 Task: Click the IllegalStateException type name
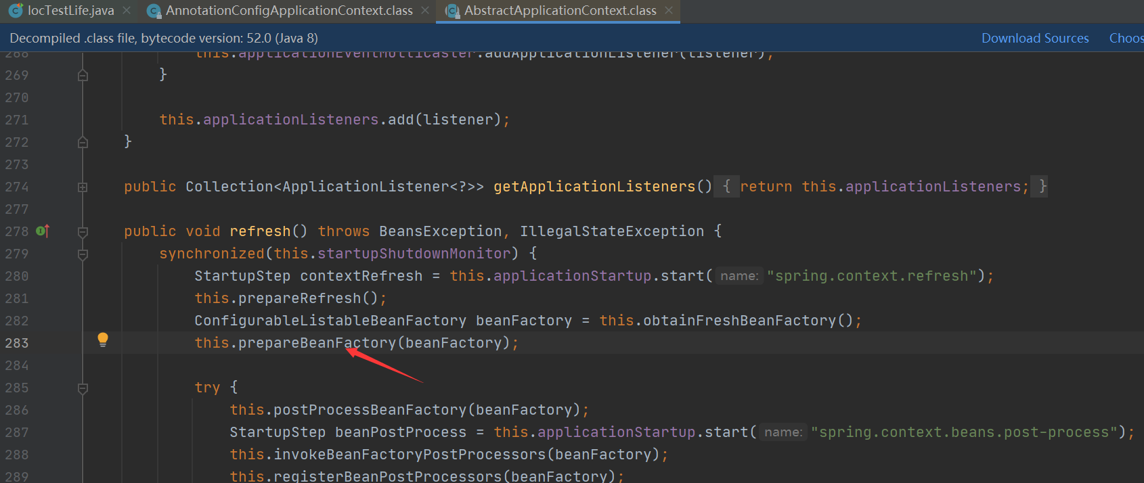pos(612,231)
